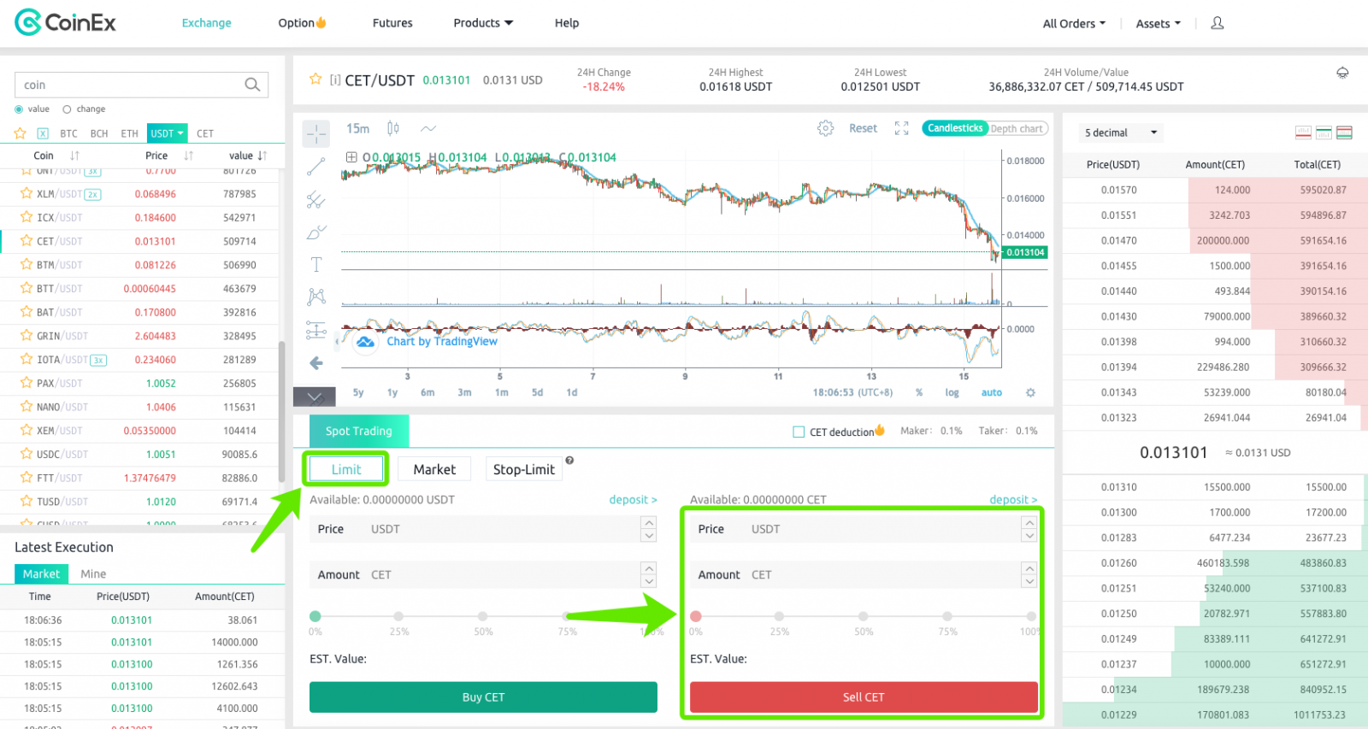The image size is (1368, 729).
Task: Switch to the Stop-Limit order tab
Action: click(523, 469)
